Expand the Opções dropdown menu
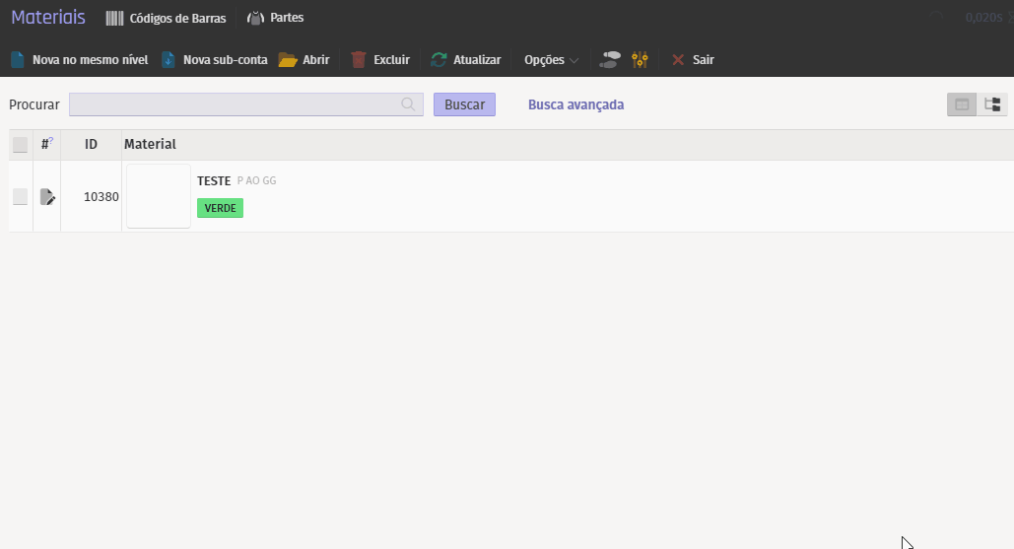 [551, 60]
